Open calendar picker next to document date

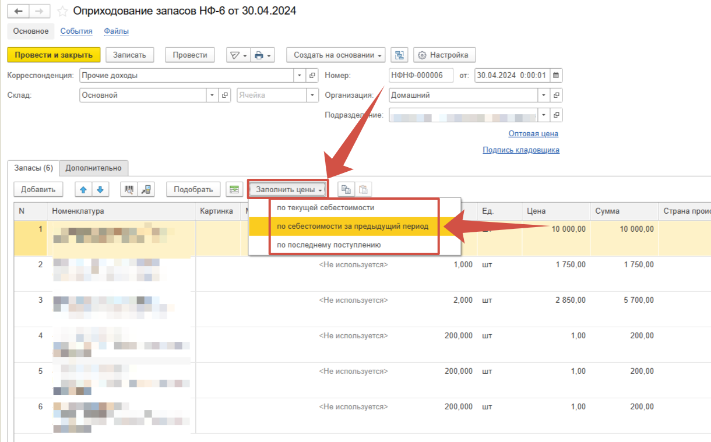[x=555, y=75]
